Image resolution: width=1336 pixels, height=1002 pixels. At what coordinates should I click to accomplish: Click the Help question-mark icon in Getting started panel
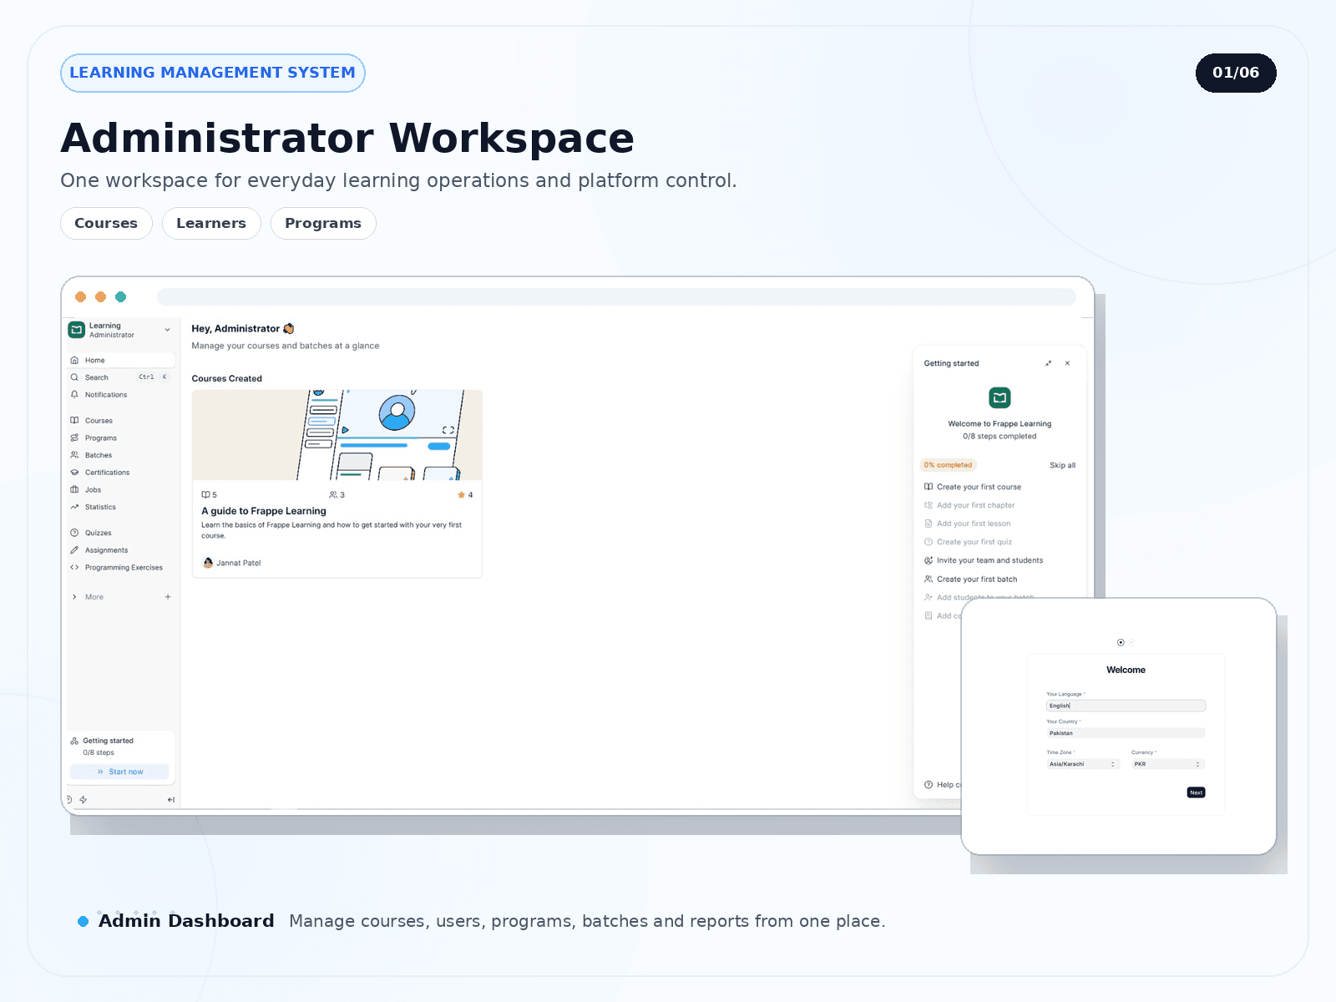tap(929, 785)
